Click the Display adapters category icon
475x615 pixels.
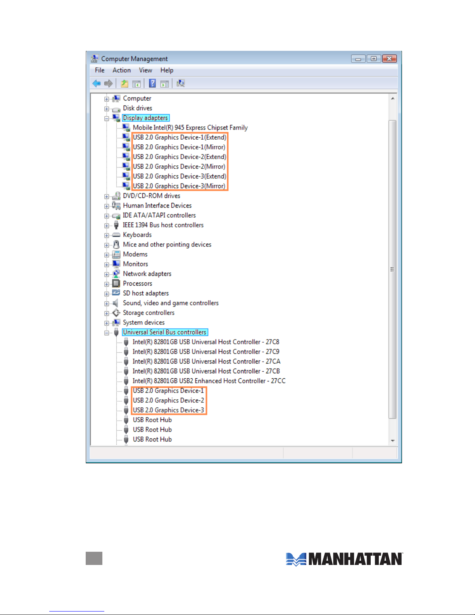click(x=116, y=118)
